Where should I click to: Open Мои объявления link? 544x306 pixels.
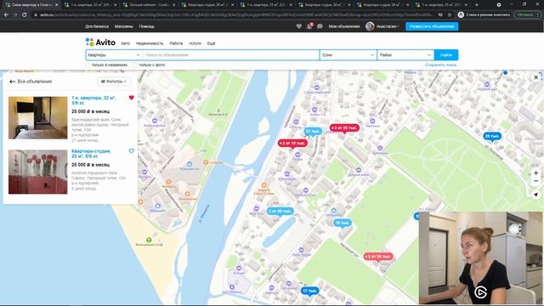344,26
